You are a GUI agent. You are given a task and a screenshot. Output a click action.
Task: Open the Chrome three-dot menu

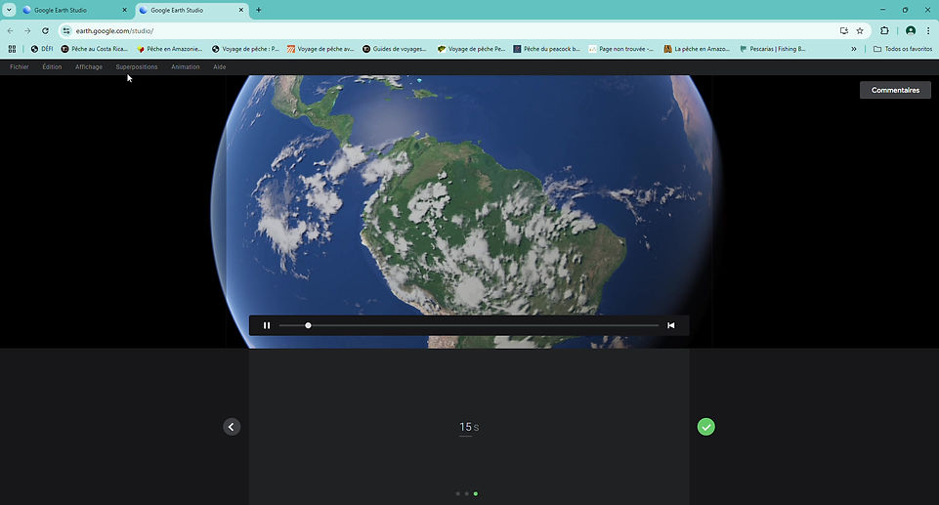point(928,30)
